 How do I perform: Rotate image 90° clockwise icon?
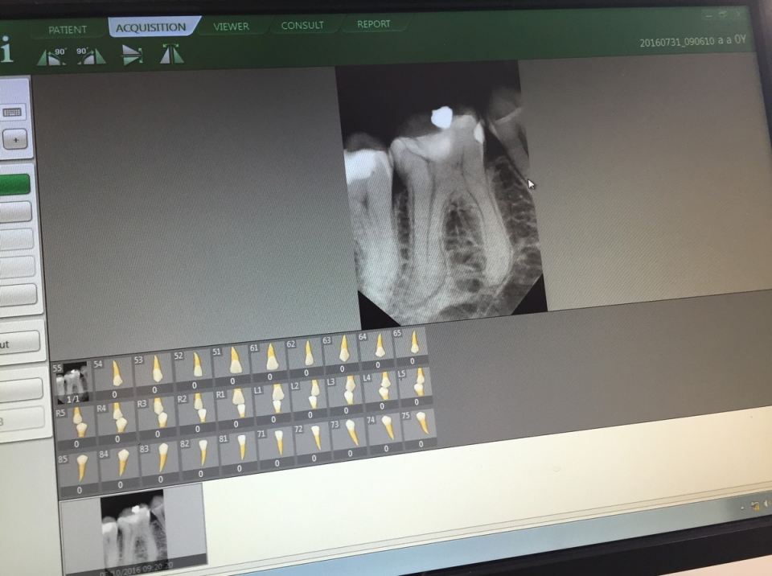tap(91, 56)
